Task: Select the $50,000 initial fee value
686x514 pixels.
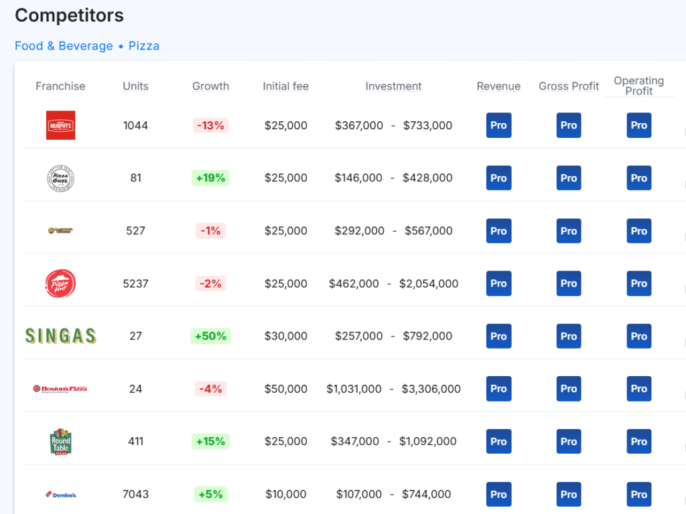Action: point(285,389)
